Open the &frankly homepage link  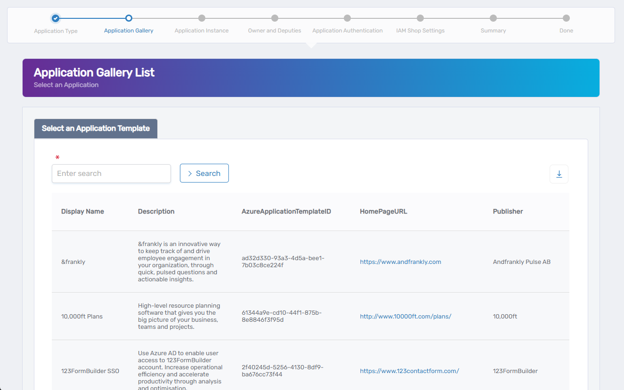(400, 262)
